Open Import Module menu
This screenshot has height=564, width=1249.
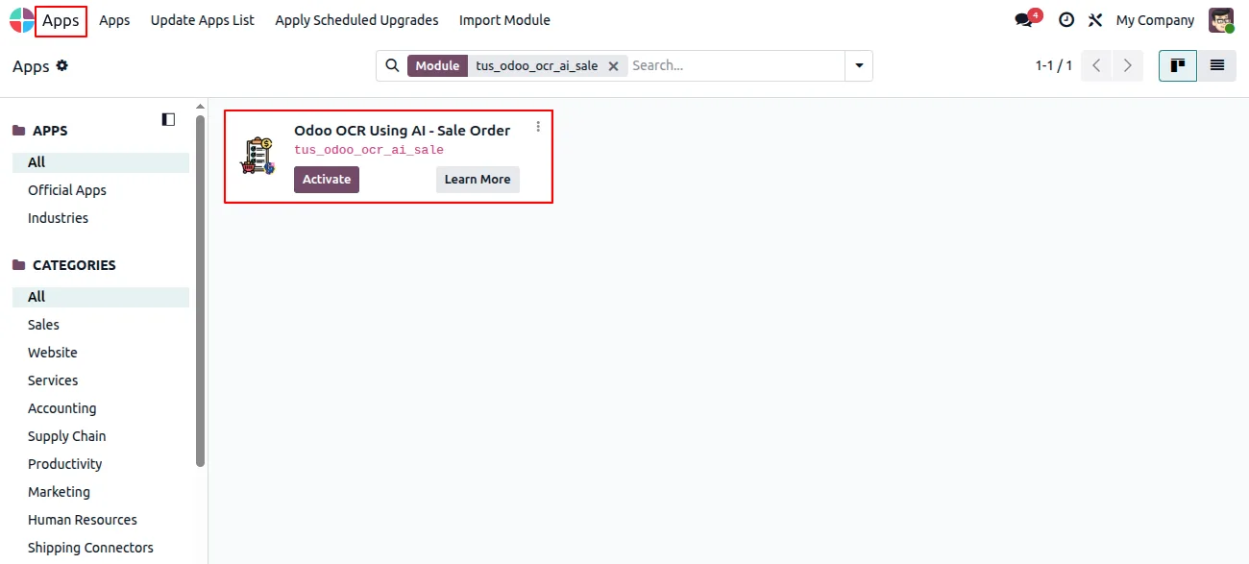[504, 20]
